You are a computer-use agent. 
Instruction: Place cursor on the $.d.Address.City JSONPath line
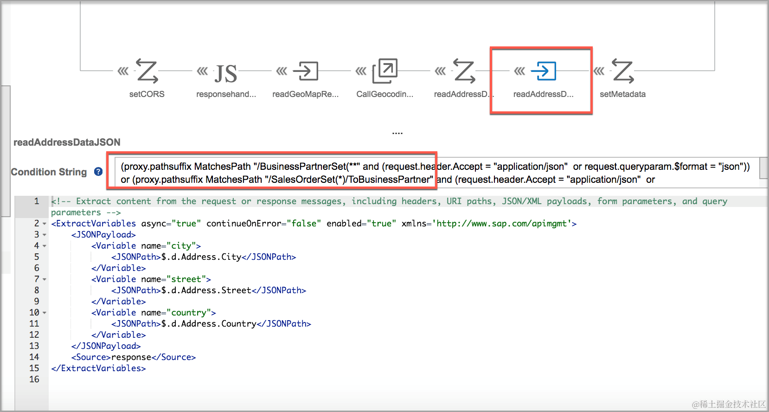[x=204, y=257]
